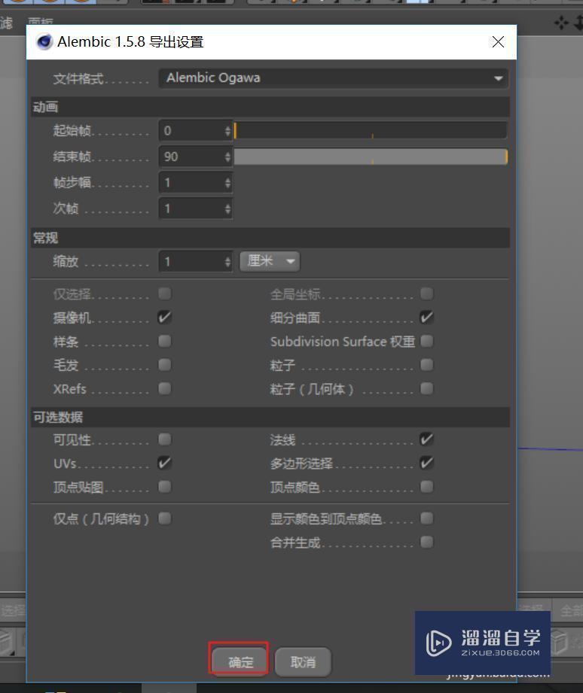Enable the 显示颜色到顶点颜色 checkbox
The width and height of the screenshot is (583, 693).
click(x=427, y=518)
